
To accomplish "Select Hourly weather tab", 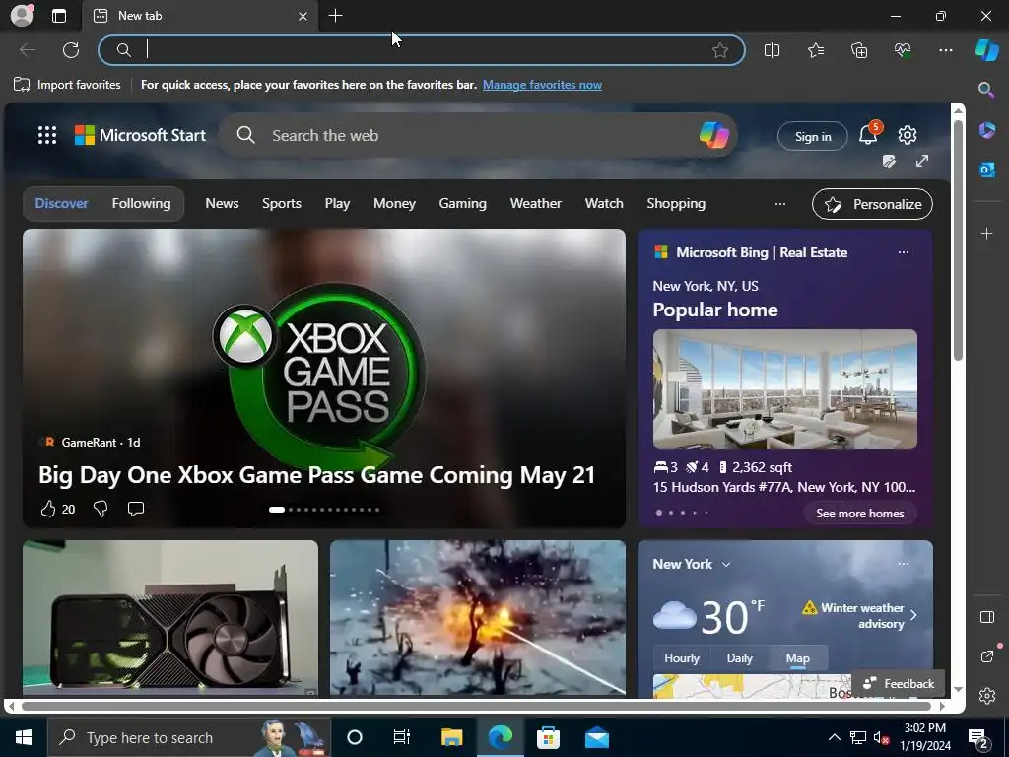I will click(682, 657).
